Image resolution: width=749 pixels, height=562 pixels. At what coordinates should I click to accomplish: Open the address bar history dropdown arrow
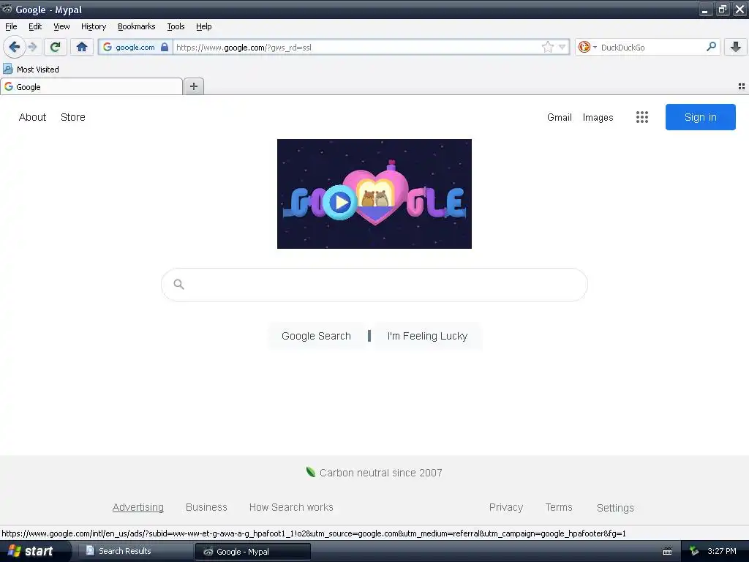point(562,47)
